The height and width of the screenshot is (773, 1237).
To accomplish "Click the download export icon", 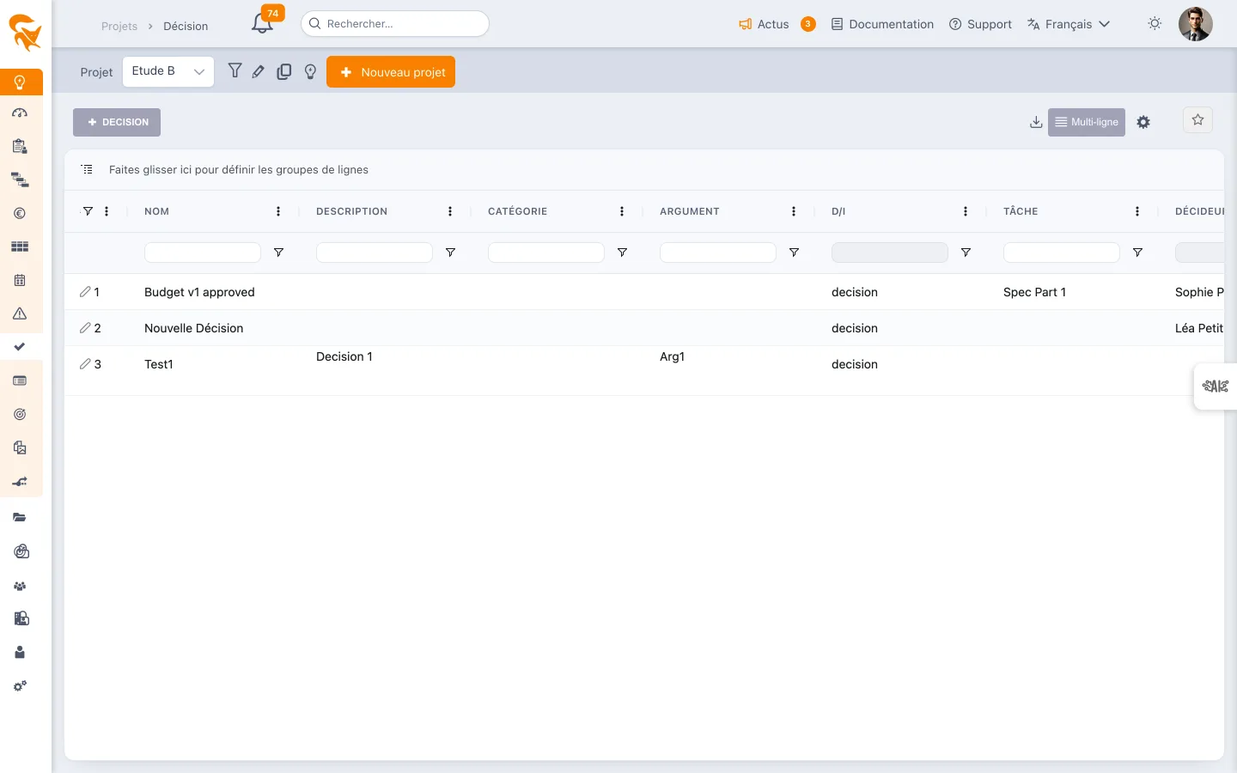I will tap(1036, 122).
